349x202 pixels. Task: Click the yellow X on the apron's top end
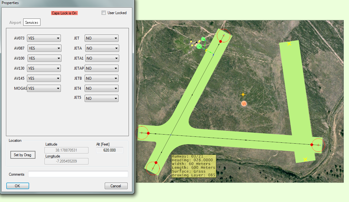pyautogui.click(x=289, y=44)
